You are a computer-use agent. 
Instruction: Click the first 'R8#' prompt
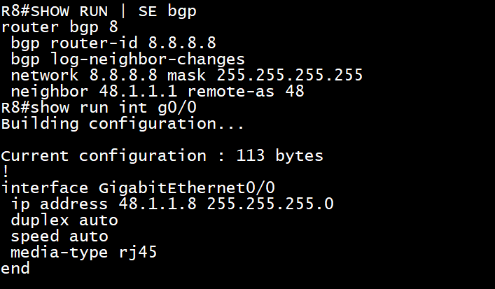tap(16, 12)
